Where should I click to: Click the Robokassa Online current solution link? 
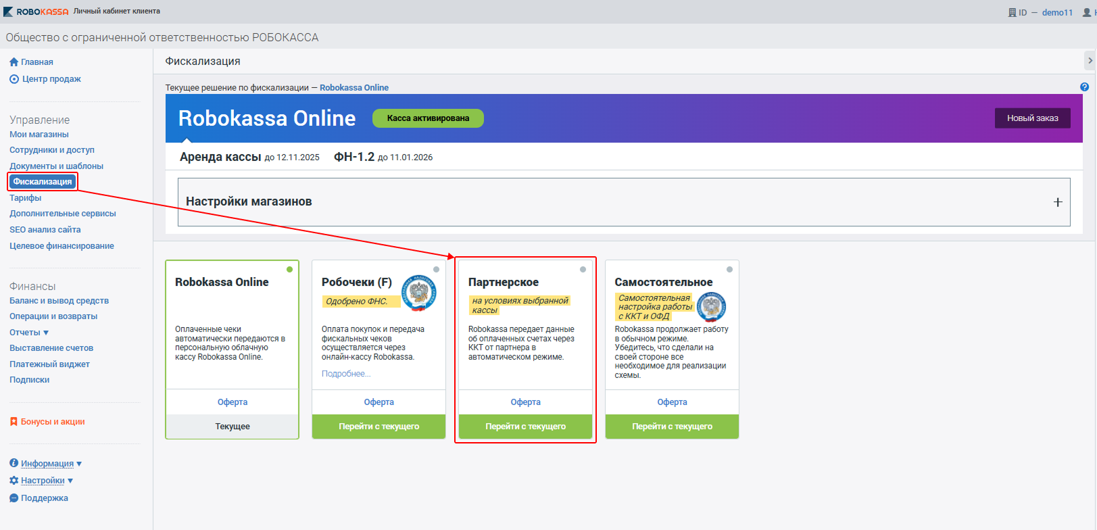(354, 87)
